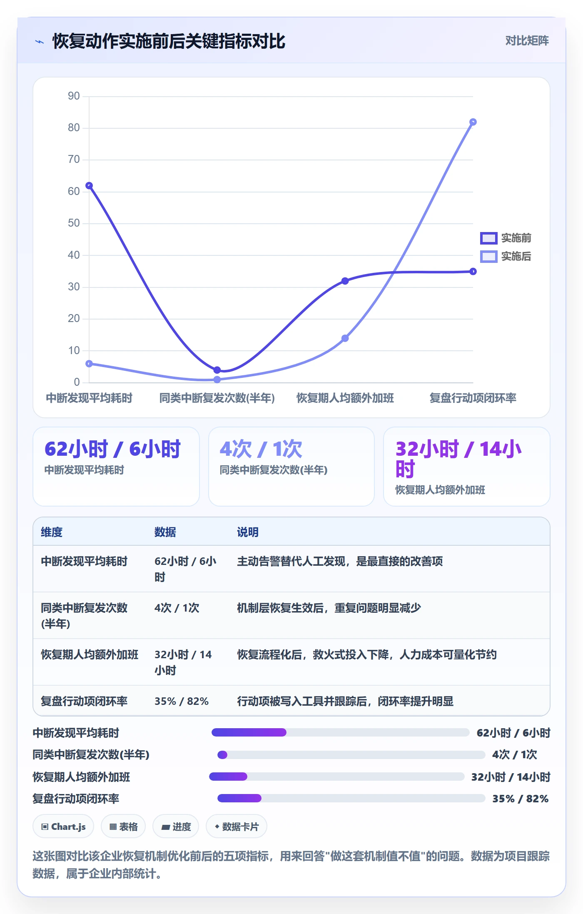583x914 pixels.
Task: Select table row 复盘行动项闭环率
Action: click(291, 701)
